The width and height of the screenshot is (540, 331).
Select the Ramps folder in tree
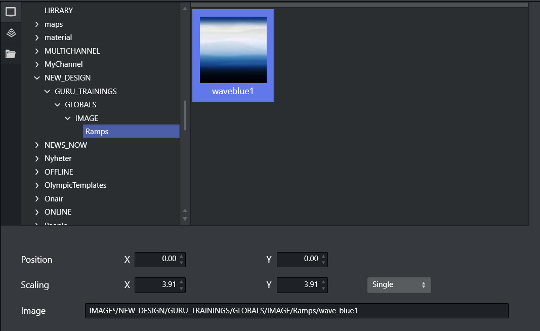coord(97,132)
